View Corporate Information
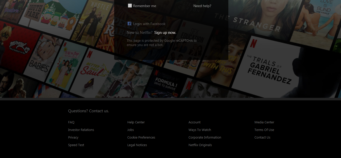This screenshot has width=341, height=158. pos(205,138)
